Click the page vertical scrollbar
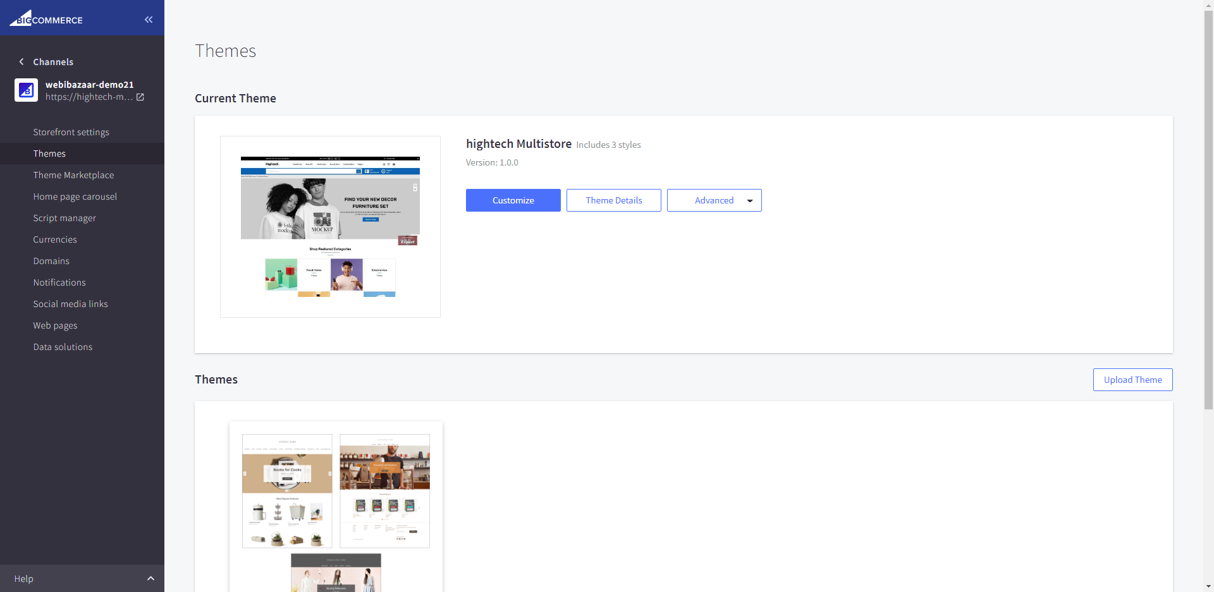Screen dimensions: 1214x592 (1208, 208)
